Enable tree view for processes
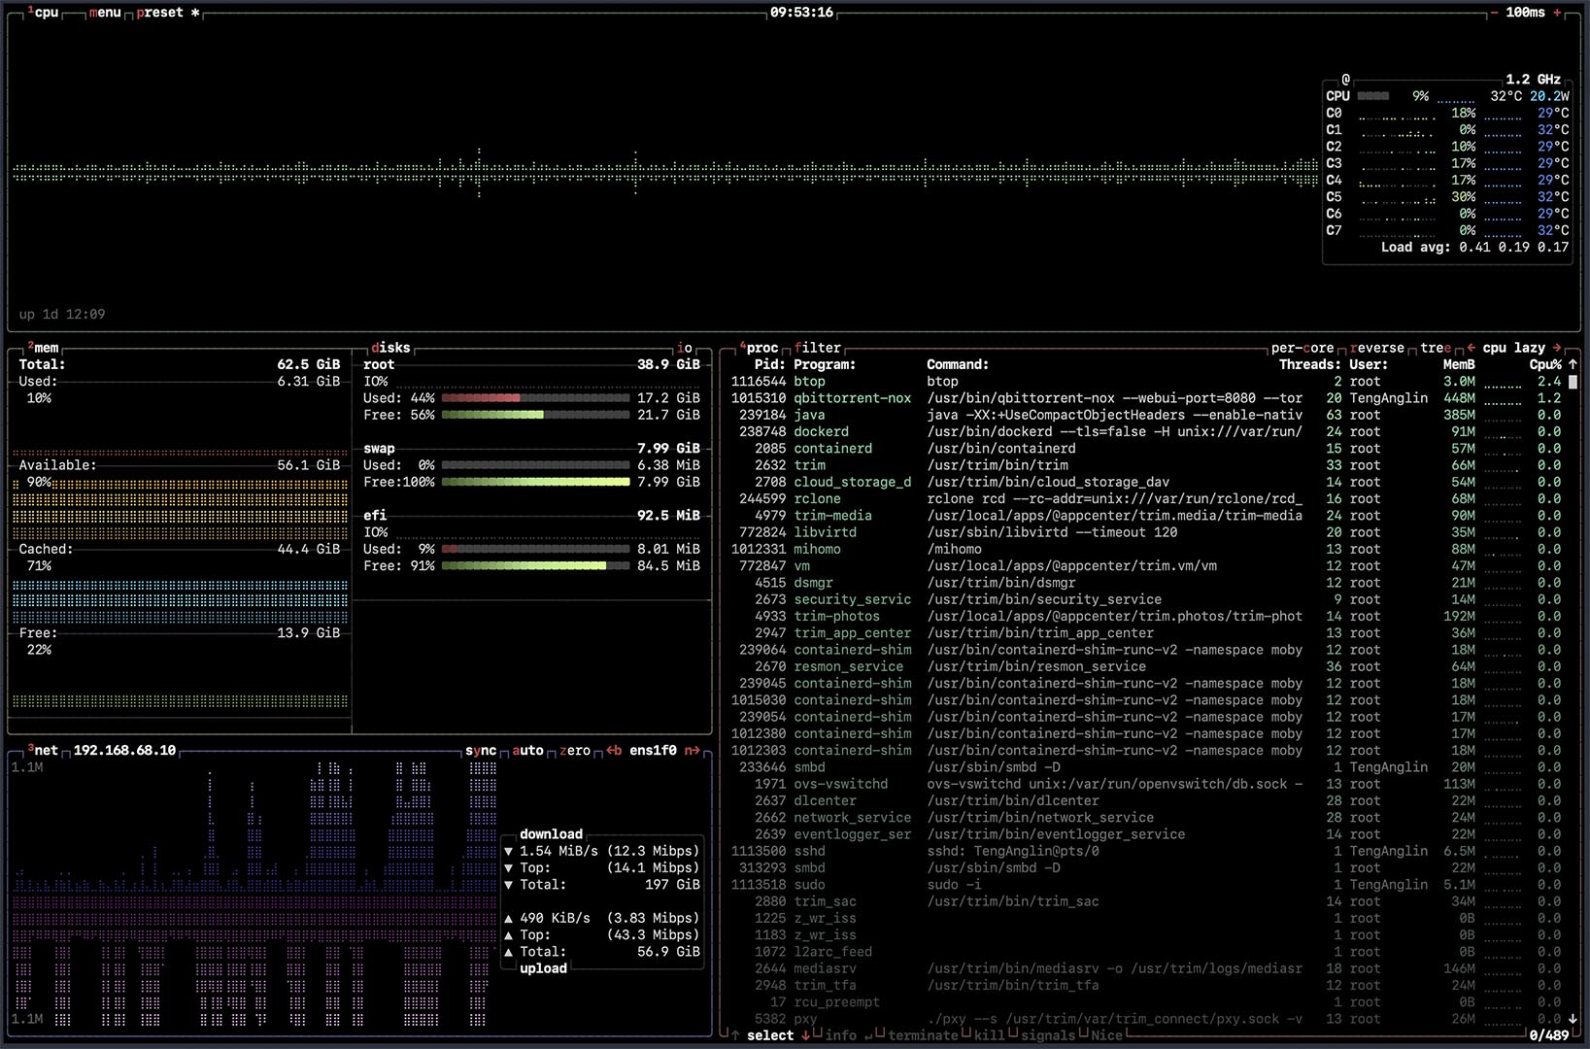The width and height of the screenshot is (1590, 1049). pyautogui.click(x=1435, y=348)
